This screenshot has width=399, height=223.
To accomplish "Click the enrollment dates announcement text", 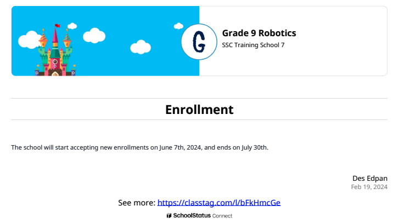I will tap(140, 147).
